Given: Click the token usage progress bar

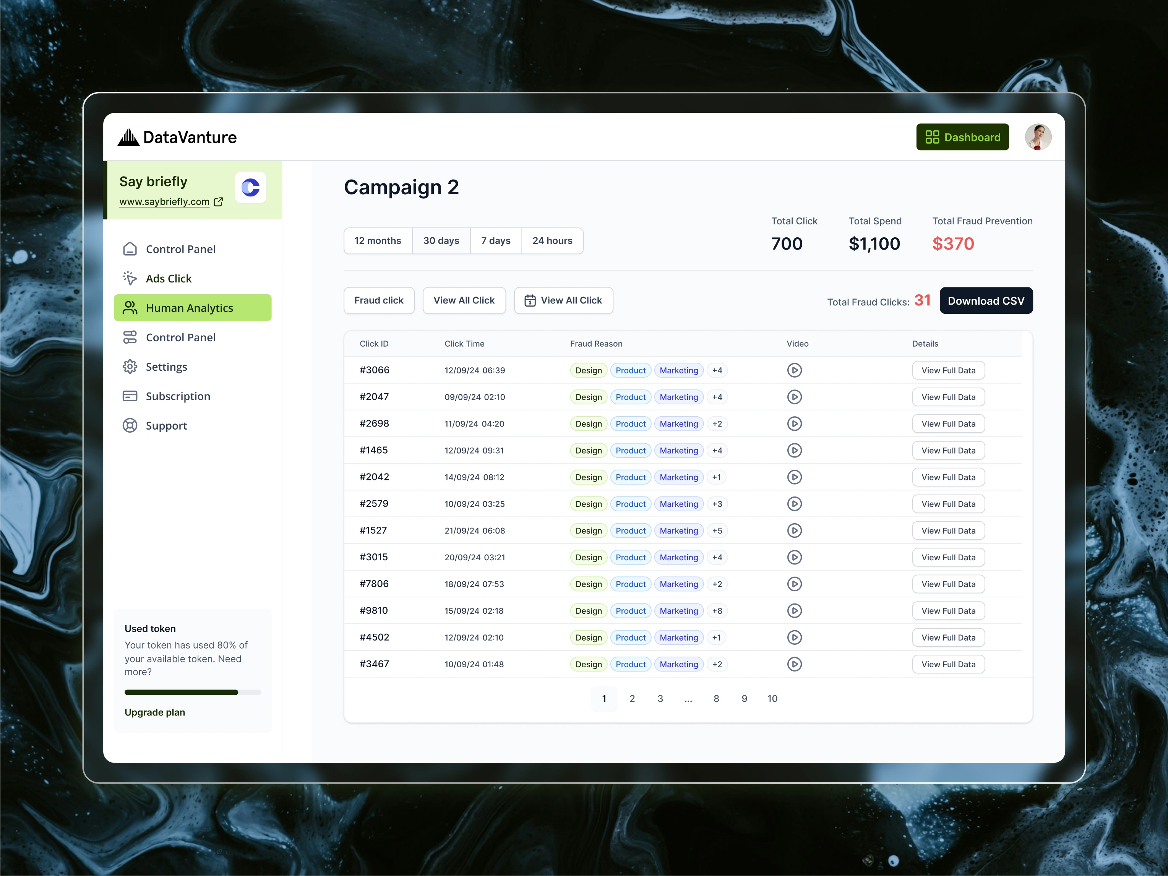Looking at the screenshot, I should pos(192,692).
